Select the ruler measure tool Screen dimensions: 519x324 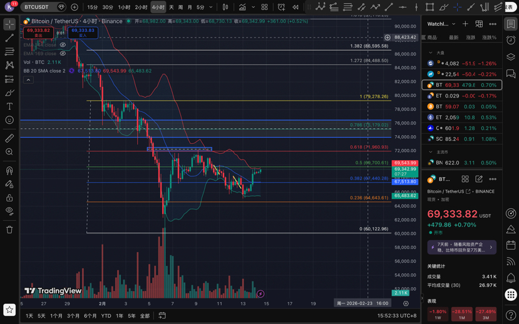pyautogui.click(x=9, y=138)
